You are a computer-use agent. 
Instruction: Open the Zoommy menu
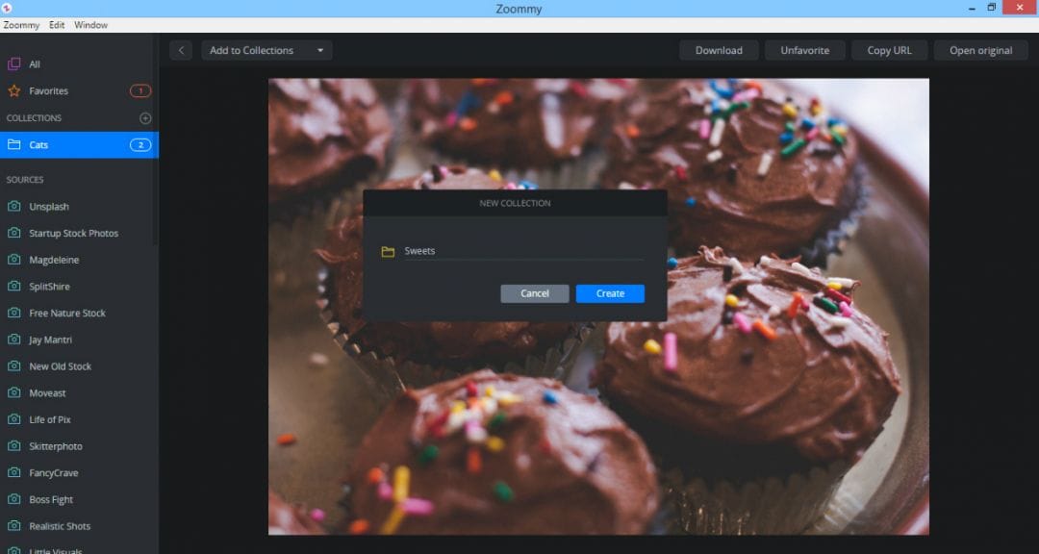pos(21,24)
